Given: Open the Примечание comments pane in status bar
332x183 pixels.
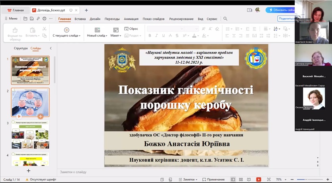Looking at the screenshot, I should [x=213, y=179].
